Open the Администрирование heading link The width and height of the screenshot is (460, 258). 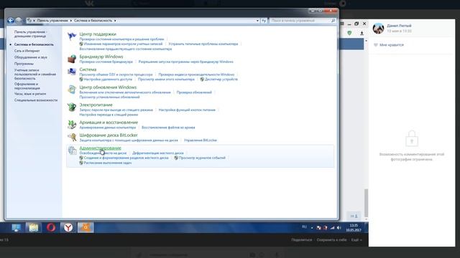[100, 148]
